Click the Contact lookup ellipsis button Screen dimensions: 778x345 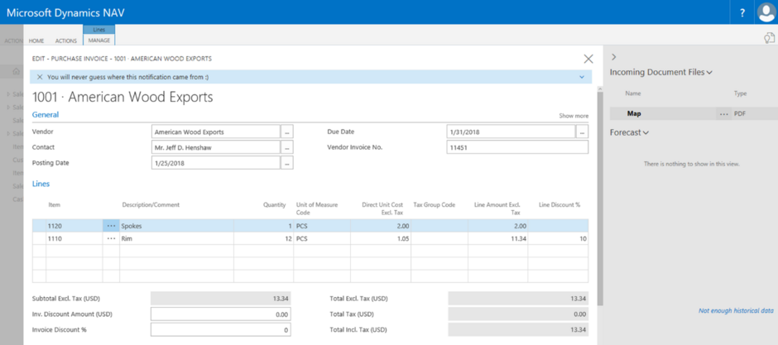287,147
